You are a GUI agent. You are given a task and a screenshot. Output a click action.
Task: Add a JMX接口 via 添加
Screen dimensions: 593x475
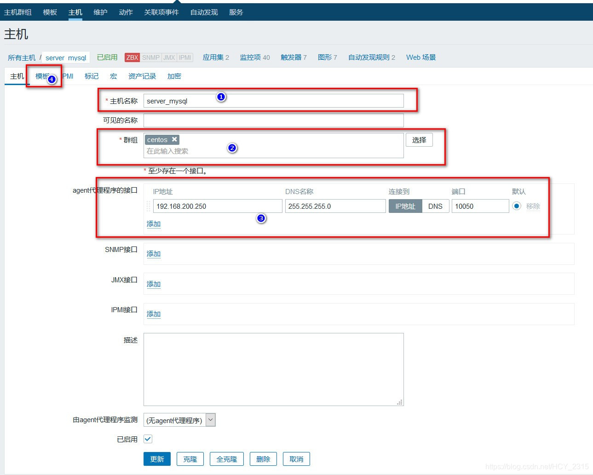pyautogui.click(x=154, y=284)
